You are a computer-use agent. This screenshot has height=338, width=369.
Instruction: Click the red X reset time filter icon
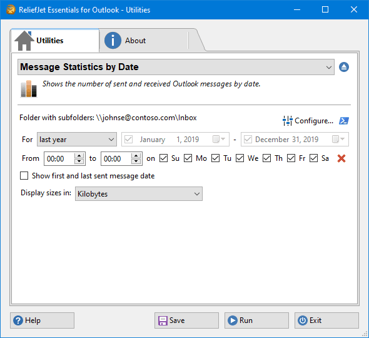[341, 158]
